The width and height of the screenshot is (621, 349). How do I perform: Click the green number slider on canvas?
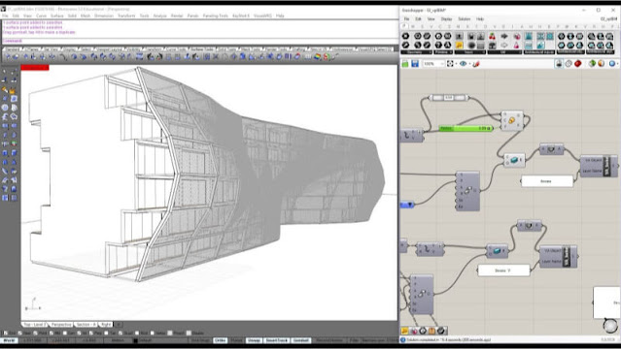(x=466, y=128)
